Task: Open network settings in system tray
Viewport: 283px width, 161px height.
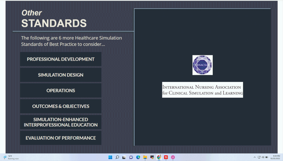Action: pyautogui.click(x=259, y=157)
